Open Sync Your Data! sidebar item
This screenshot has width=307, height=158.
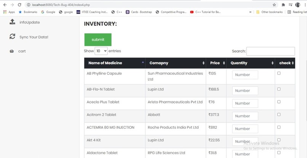pos(34,37)
